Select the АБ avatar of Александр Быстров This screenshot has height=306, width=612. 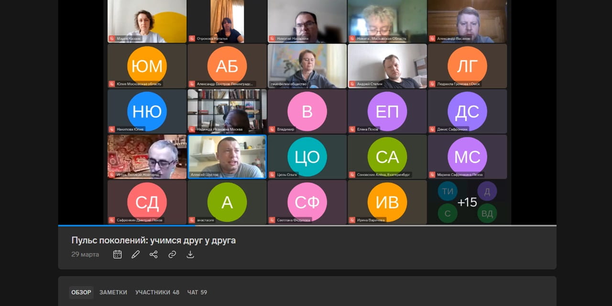(227, 66)
